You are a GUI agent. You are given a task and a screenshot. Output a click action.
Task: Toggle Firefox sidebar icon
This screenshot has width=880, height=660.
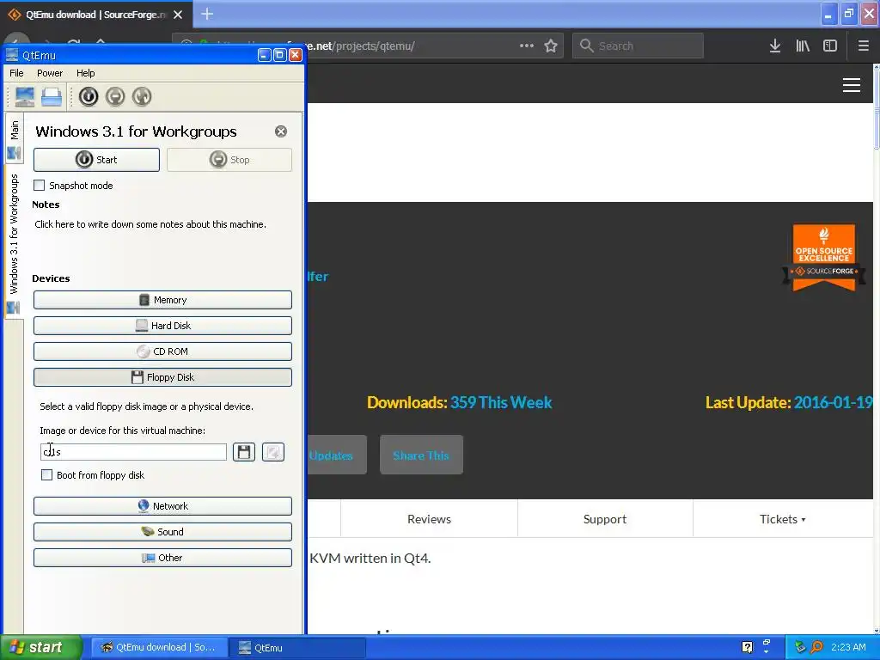[830, 46]
